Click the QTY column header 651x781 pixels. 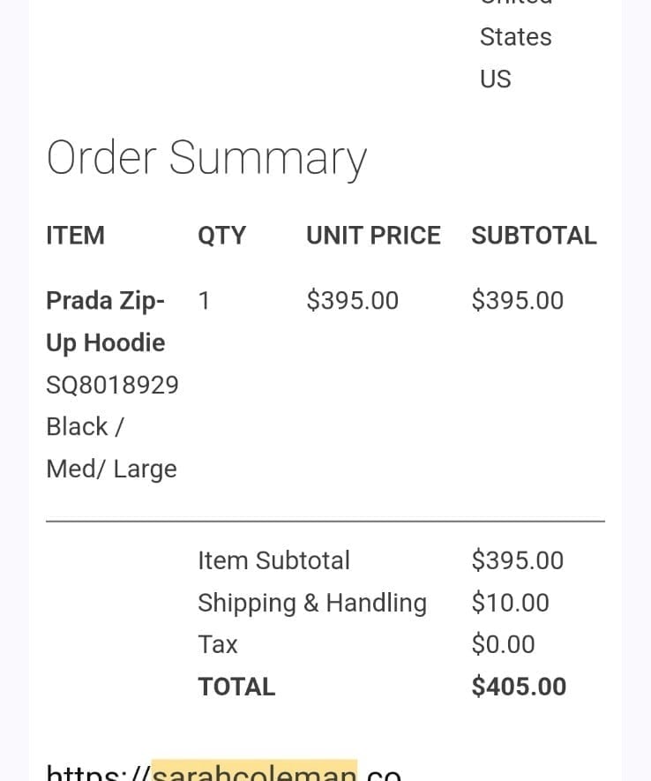tap(222, 236)
